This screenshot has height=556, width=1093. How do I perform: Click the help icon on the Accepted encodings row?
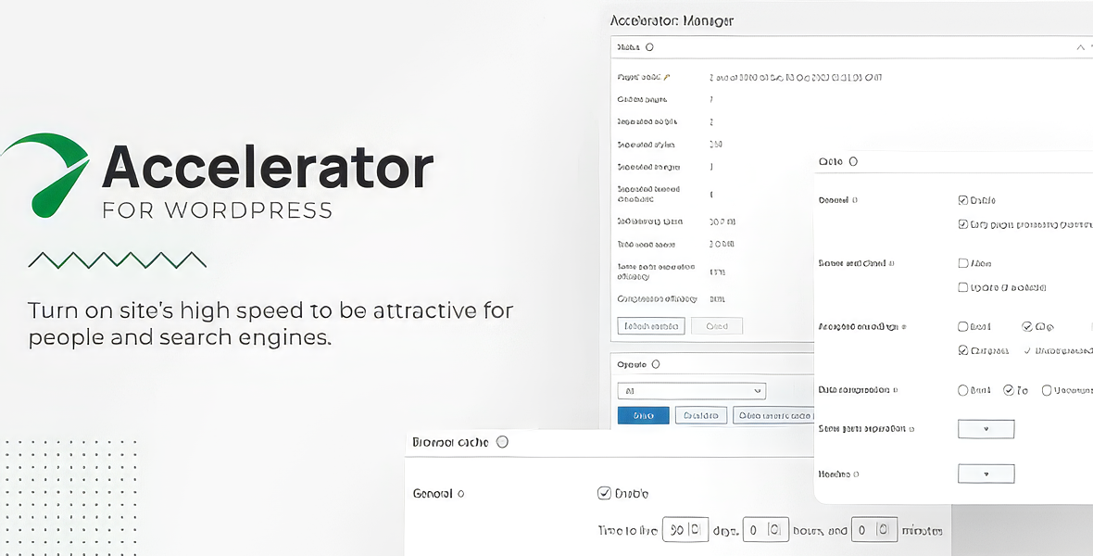tap(904, 326)
